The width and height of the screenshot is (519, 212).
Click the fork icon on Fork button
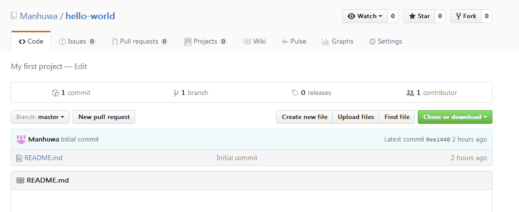[x=459, y=16]
